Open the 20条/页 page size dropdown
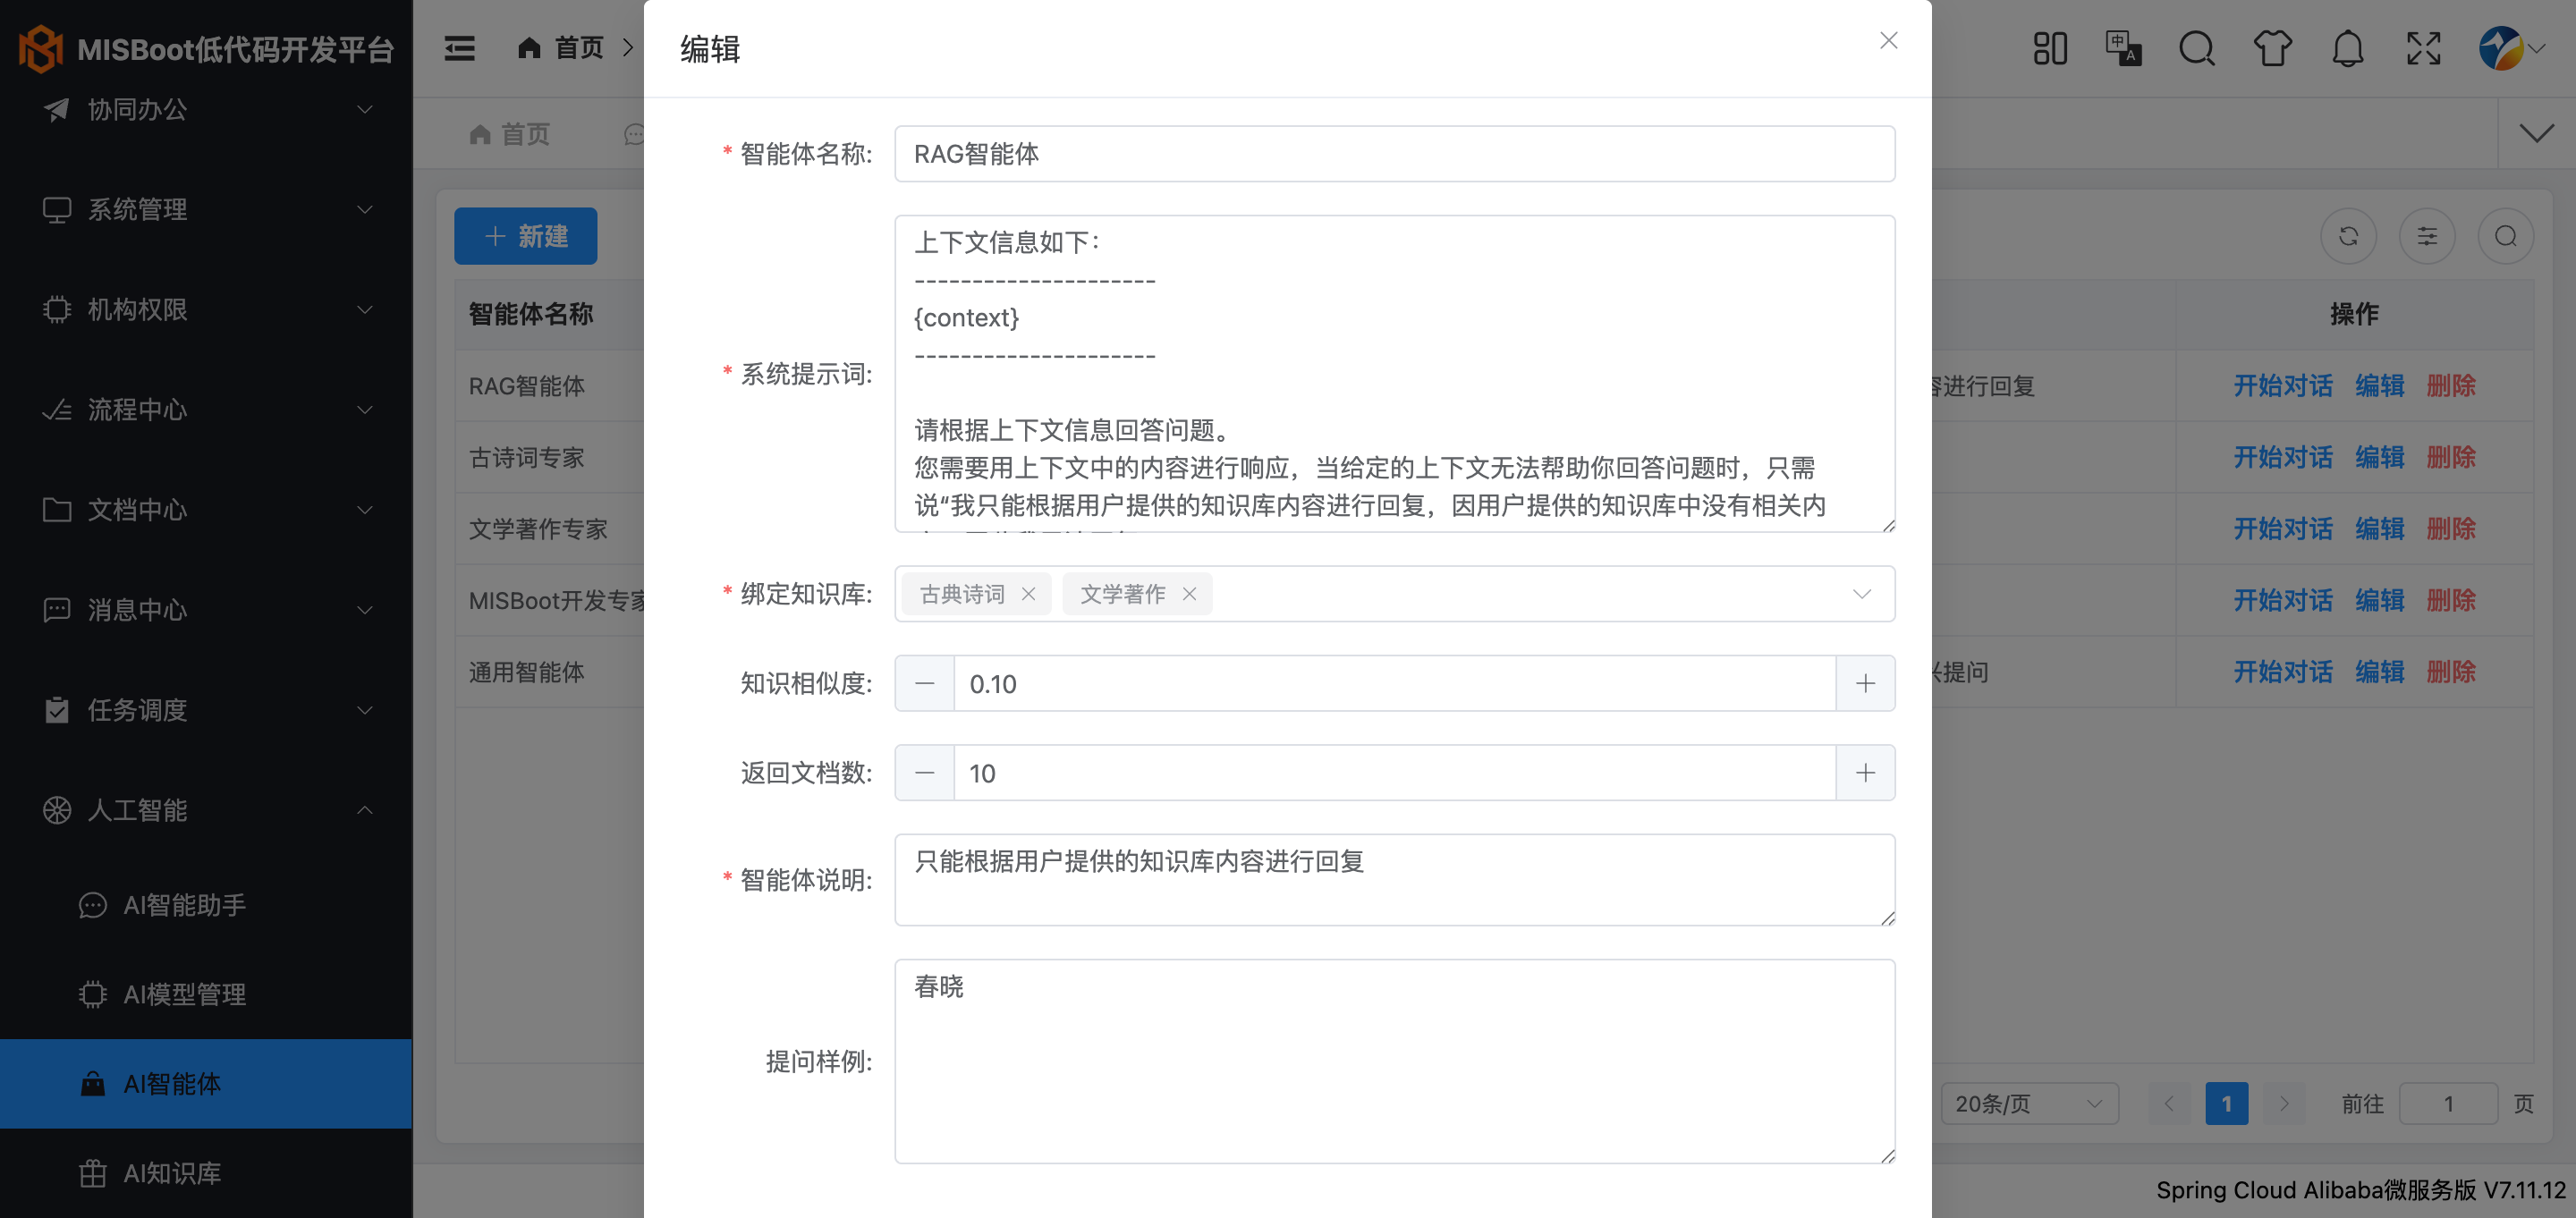The height and width of the screenshot is (1218, 2576). click(2029, 1103)
